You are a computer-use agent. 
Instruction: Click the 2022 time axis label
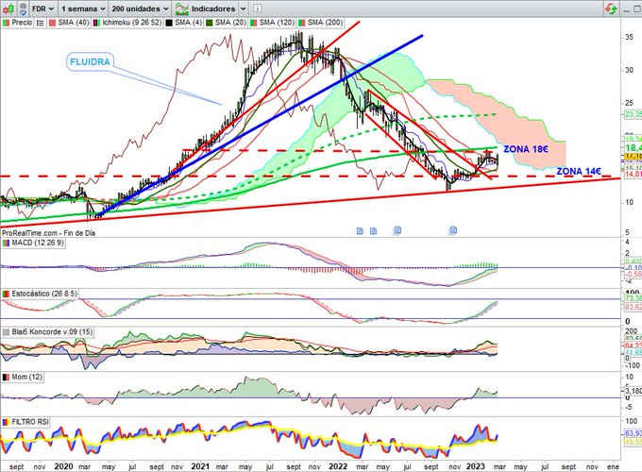(338, 466)
